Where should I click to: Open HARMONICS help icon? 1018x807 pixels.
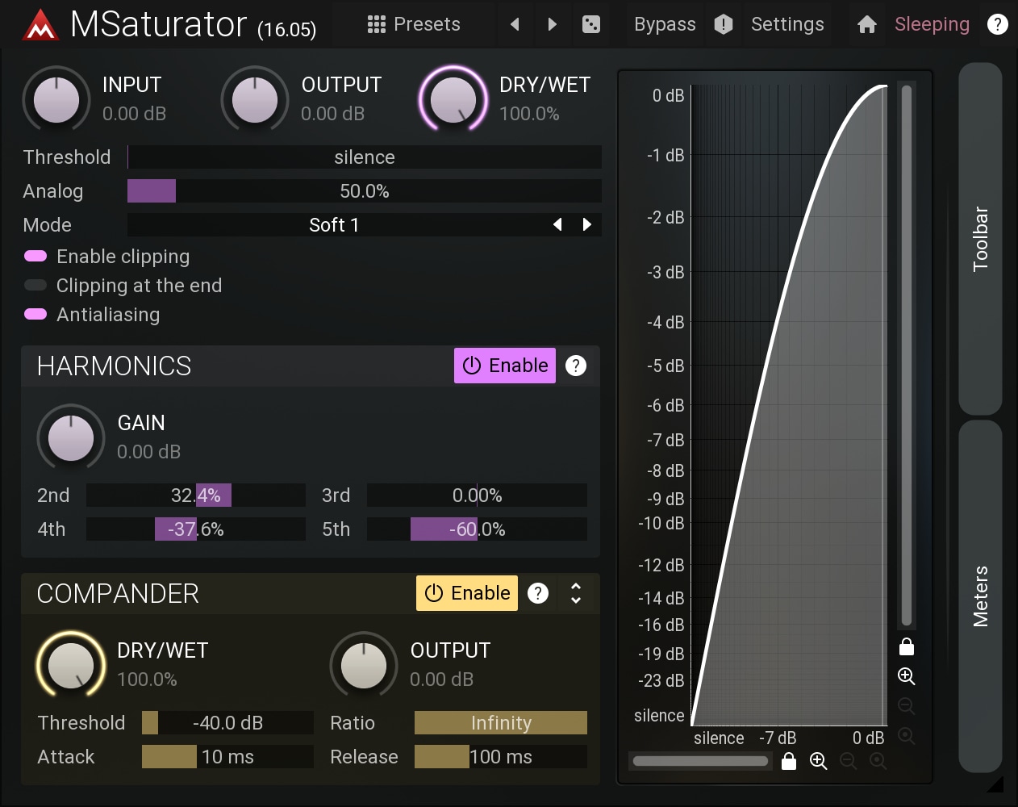pyautogui.click(x=576, y=366)
